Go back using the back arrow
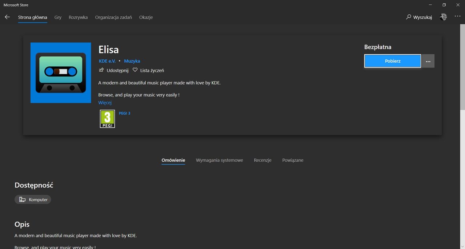The width and height of the screenshot is (465, 249). point(7,17)
